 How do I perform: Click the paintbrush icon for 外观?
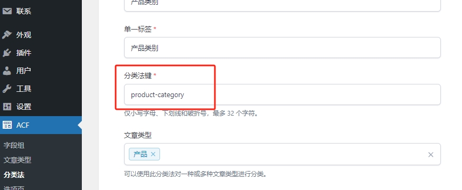point(7,35)
